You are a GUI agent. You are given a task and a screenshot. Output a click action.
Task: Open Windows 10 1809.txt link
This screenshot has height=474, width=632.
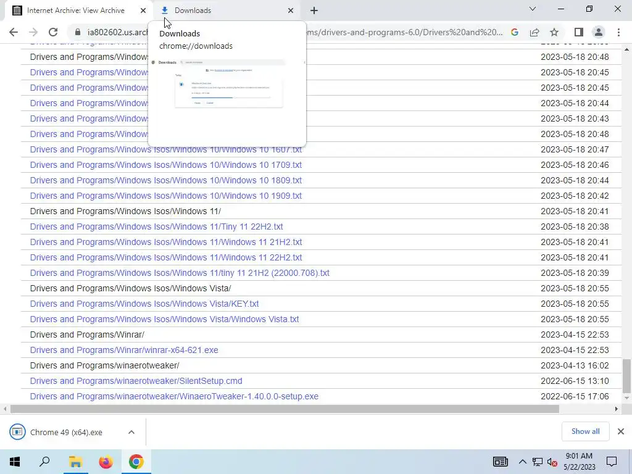[165, 180]
